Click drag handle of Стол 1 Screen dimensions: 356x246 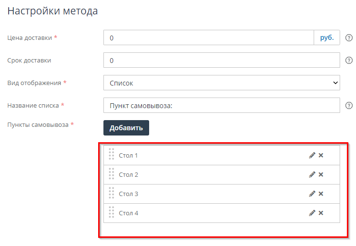[x=111, y=154]
